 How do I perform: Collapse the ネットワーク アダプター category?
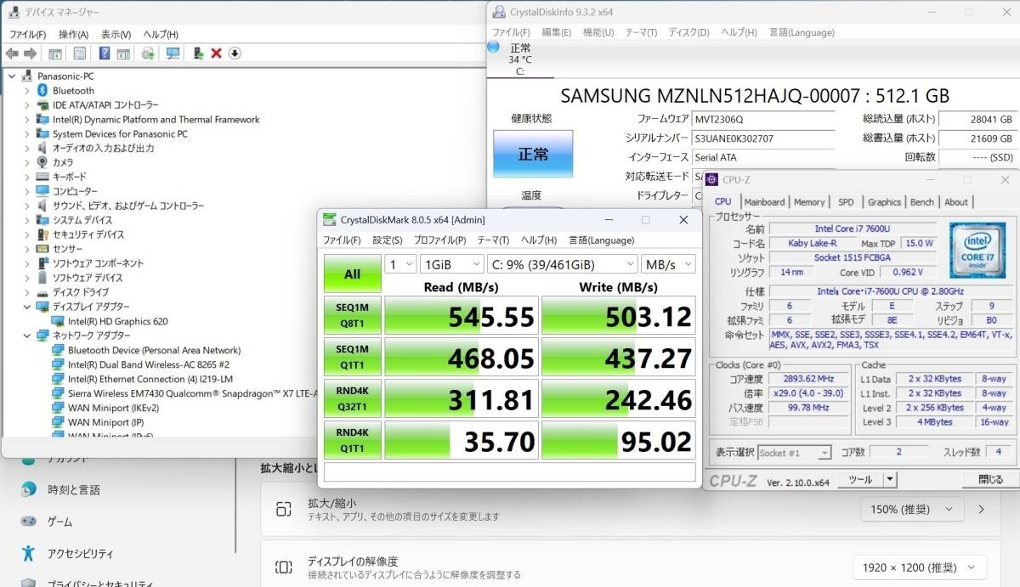pyautogui.click(x=26, y=336)
